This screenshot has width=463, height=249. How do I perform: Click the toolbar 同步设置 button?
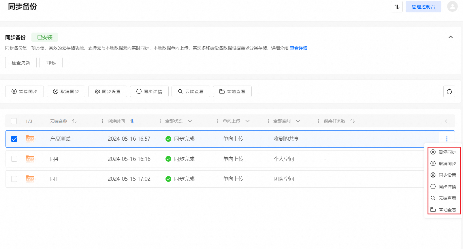[x=108, y=91]
